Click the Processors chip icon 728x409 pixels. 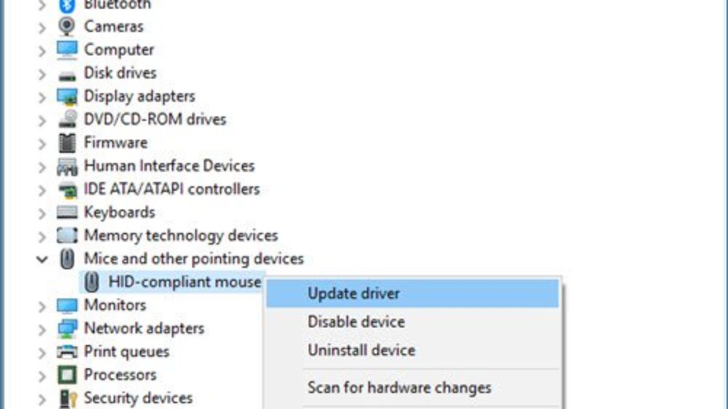(x=66, y=375)
